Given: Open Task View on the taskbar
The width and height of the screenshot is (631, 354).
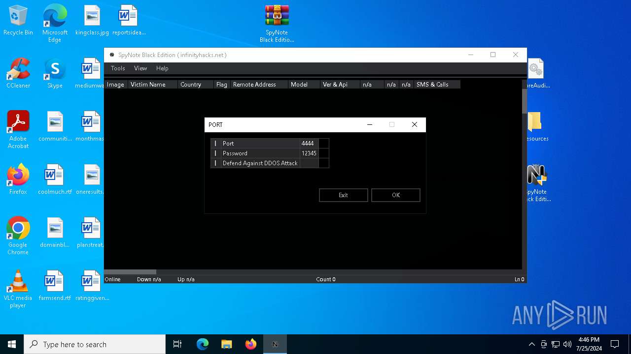Looking at the screenshot, I should tap(177, 344).
